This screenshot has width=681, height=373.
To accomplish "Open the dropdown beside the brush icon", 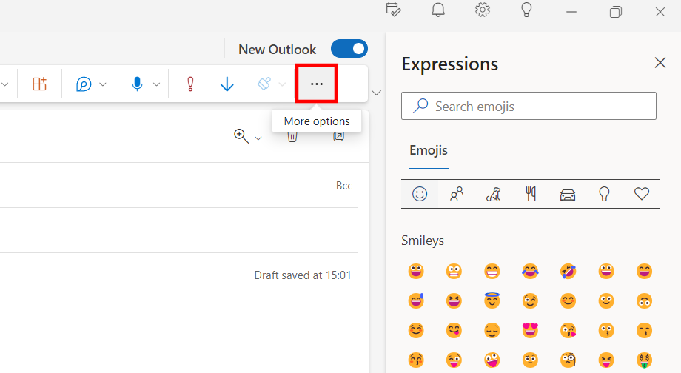I will pyautogui.click(x=282, y=84).
